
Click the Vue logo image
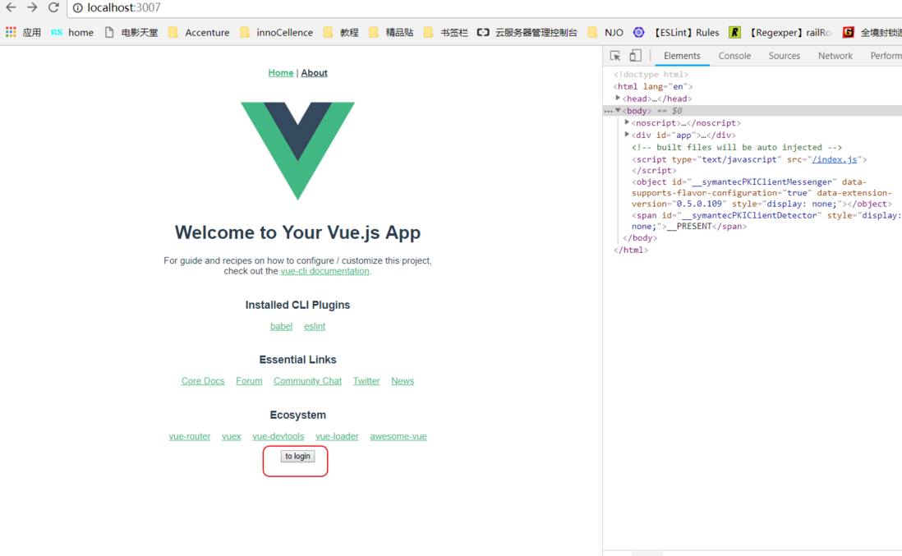[x=297, y=151]
